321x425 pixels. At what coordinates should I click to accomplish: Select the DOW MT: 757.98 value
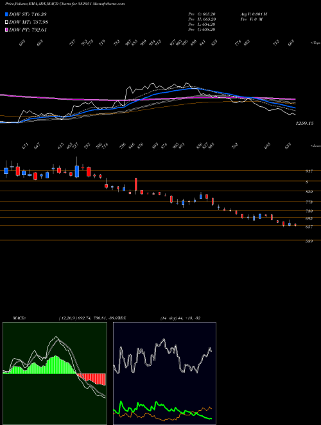pos(29,23)
